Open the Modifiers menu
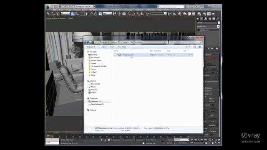This screenshot has height=150, width=267. 93,10
